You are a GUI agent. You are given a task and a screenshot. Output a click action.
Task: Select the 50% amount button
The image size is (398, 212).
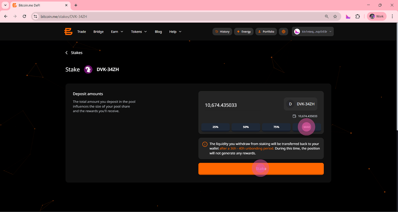[x=246, y=127]
